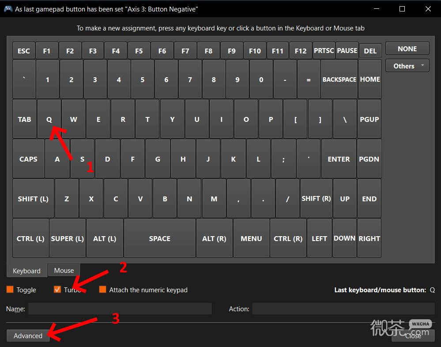The width and height of the screenshot is (441, 347).
Task: Assign the PRTSC key
Action: click(x=324, y=51)
